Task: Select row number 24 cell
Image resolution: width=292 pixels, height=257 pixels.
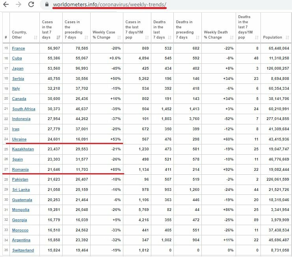Action: pyautogui.click(x=6, y=139)
